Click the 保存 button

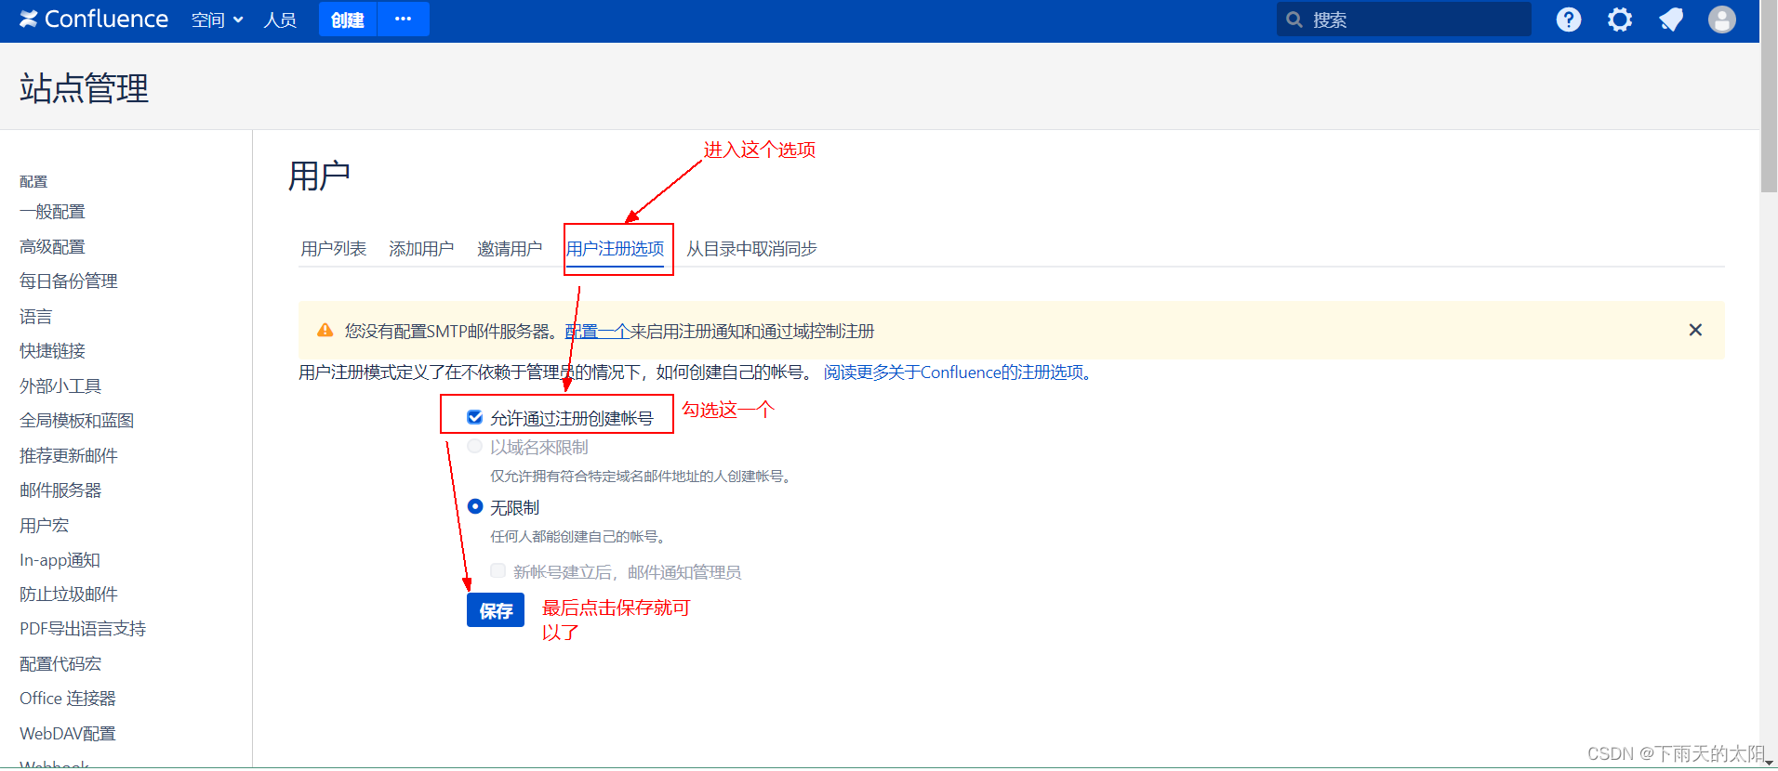pos(496,610)
